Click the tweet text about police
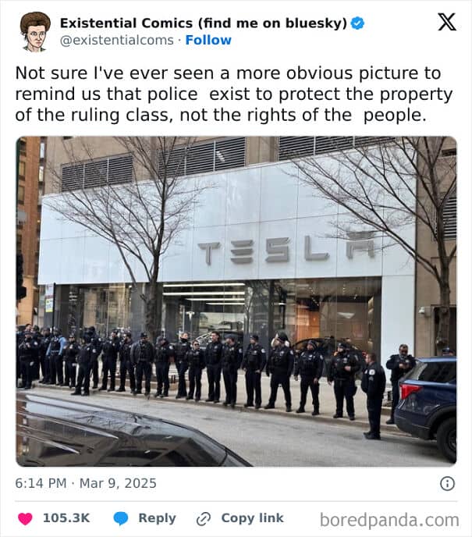 coord(234,94)
